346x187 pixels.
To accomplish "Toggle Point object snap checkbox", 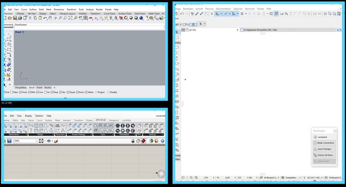I will [x=20, y=92].
